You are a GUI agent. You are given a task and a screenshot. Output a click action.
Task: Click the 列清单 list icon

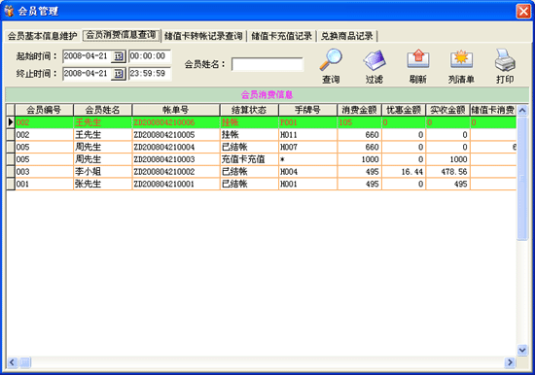(x=461, y=60)
